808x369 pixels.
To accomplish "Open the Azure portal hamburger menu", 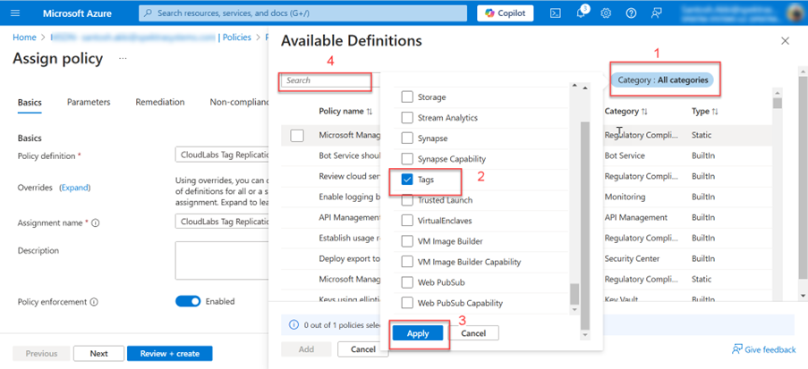I will coord(15,13).
